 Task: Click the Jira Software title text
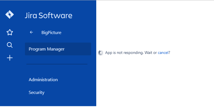pyautogui.click(x=48, y=15)
